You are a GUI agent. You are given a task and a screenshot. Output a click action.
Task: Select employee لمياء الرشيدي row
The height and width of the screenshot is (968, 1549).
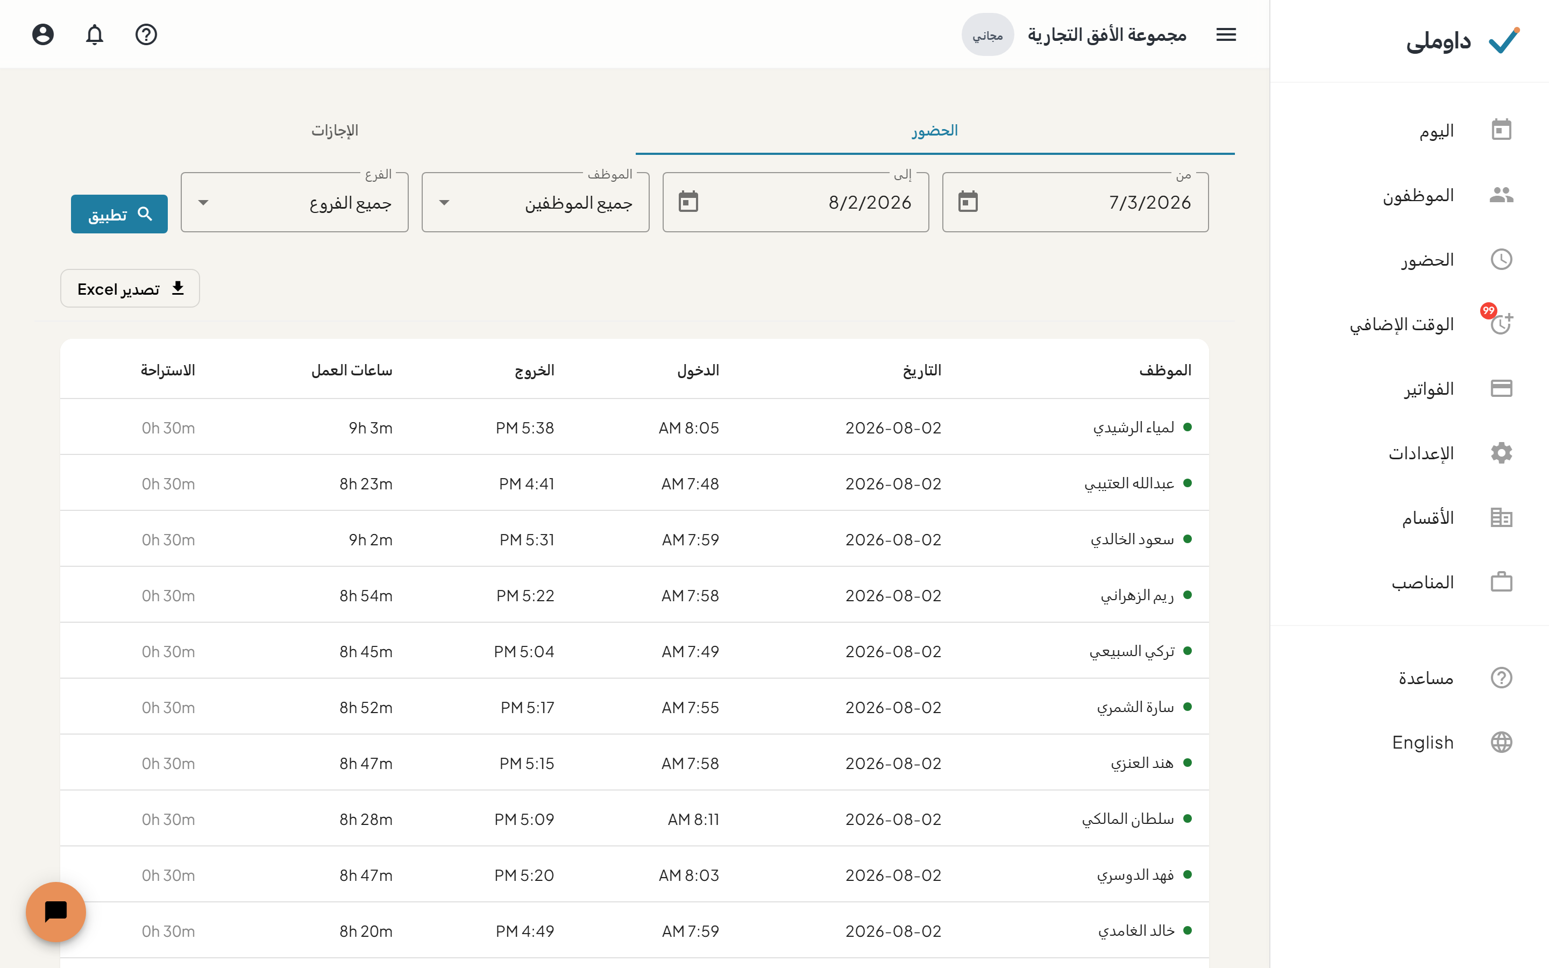634,427
